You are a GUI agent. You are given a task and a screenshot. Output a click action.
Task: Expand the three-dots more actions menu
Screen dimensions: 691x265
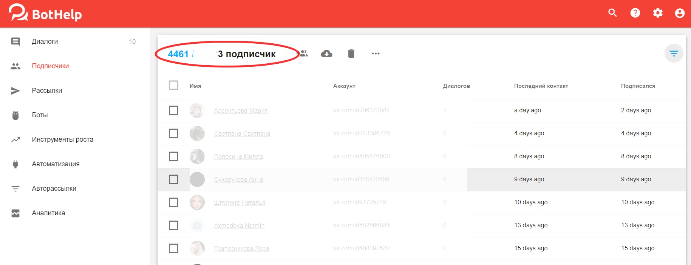[376, 54]
